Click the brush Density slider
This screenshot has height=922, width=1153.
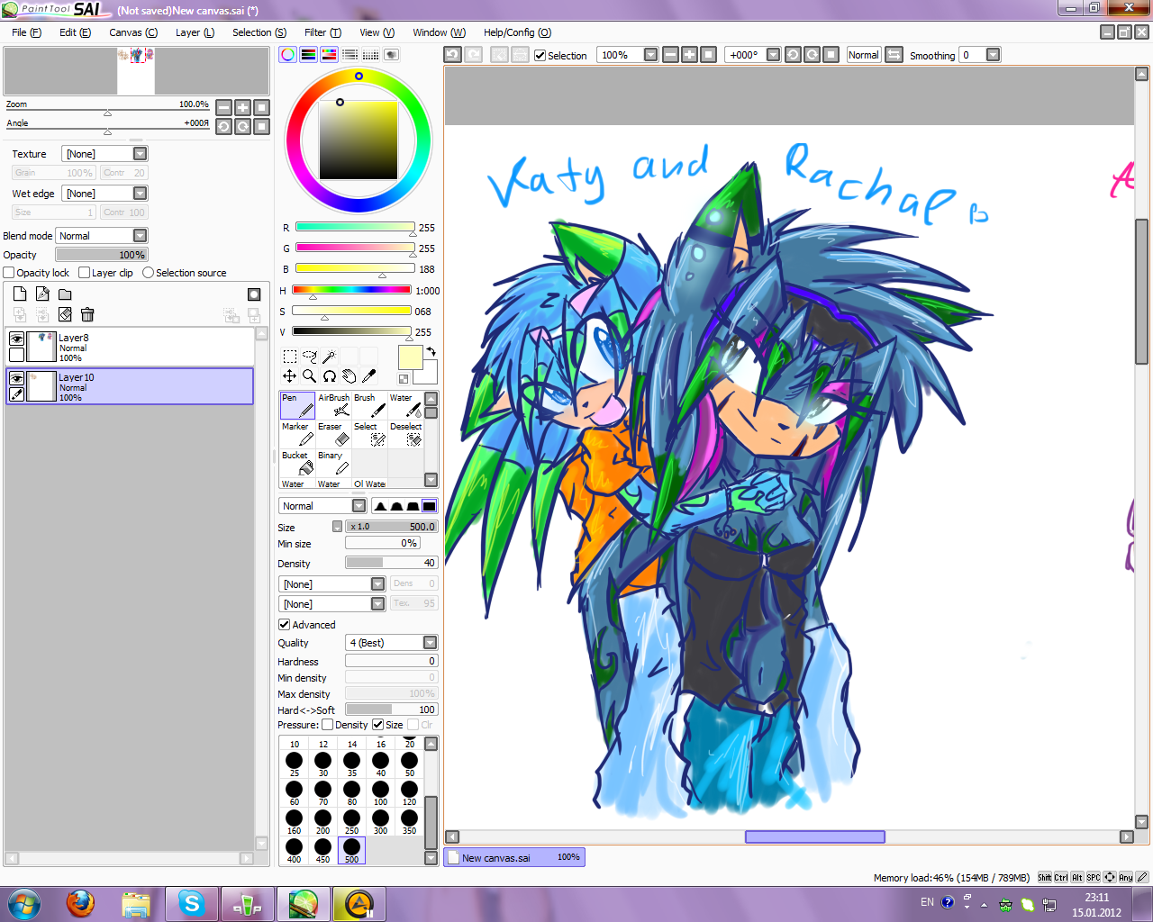pos(392,563)
